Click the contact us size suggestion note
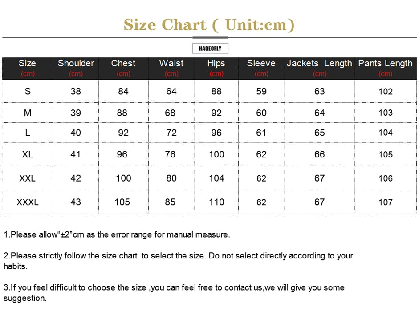Viewport: 419px width, 327px height. coord(174,293)
